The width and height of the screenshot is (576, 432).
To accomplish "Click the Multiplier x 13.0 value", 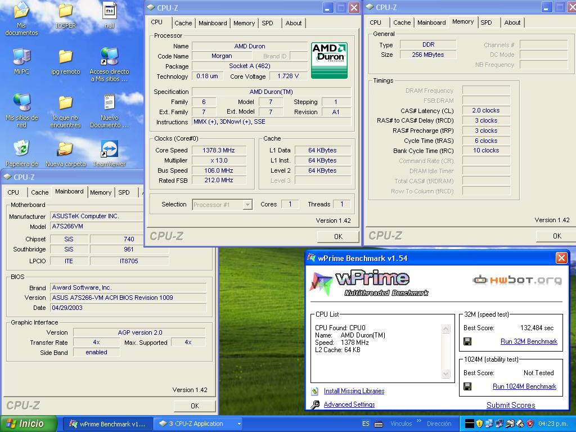I will point(219,160).
